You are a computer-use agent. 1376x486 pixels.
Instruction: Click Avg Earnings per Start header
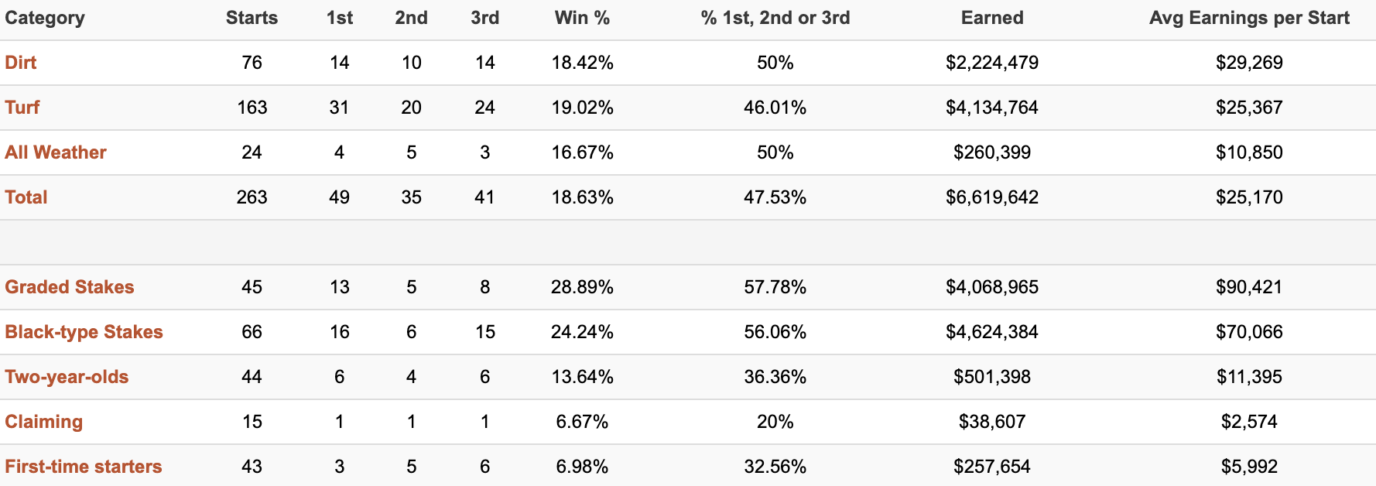pos(1250,18)
